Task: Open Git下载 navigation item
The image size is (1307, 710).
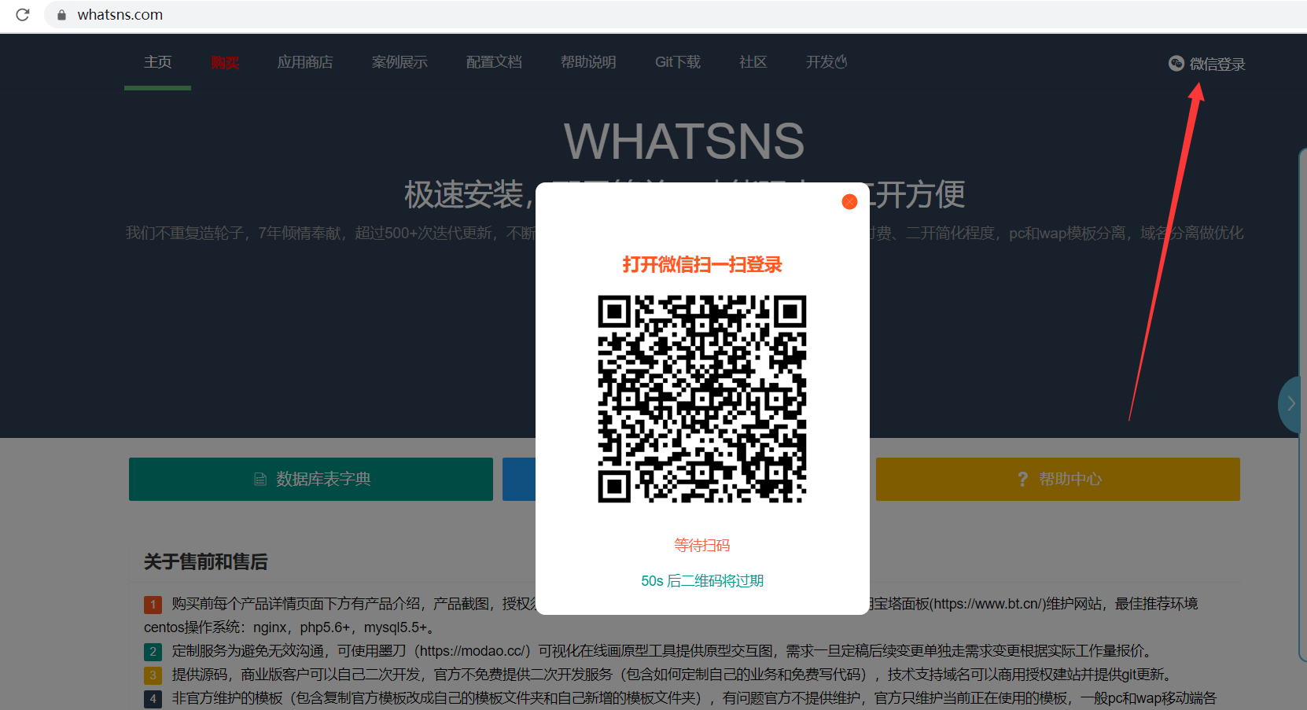Action: tap(678, 62)
